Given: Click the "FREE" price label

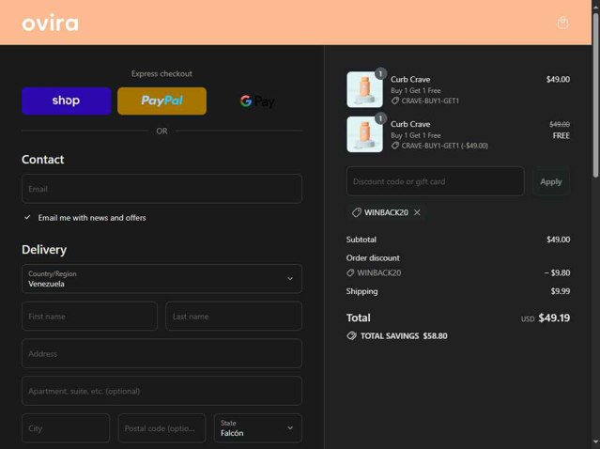Looking at the screenshot, I should (561, 135).
